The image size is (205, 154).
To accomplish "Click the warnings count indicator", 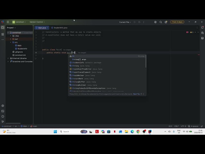I will (192, 32).
